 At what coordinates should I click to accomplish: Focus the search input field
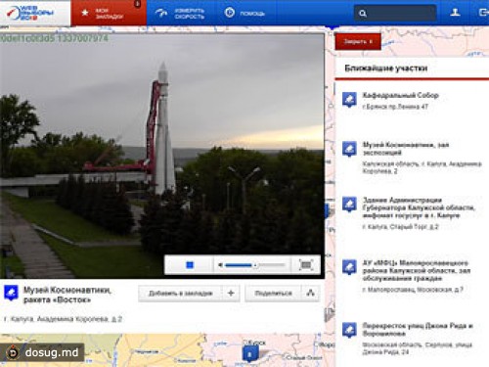click(395, 13)
